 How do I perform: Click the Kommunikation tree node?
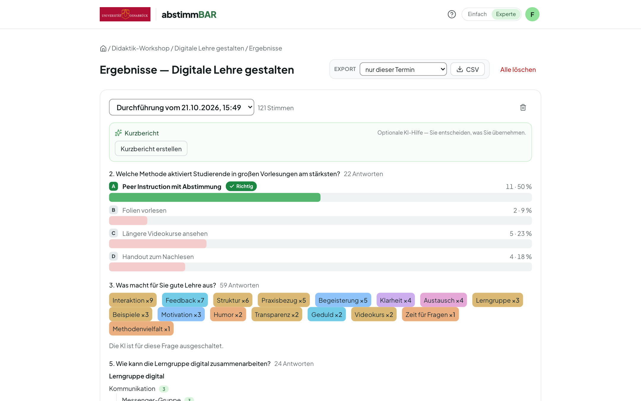click(132, 389)
